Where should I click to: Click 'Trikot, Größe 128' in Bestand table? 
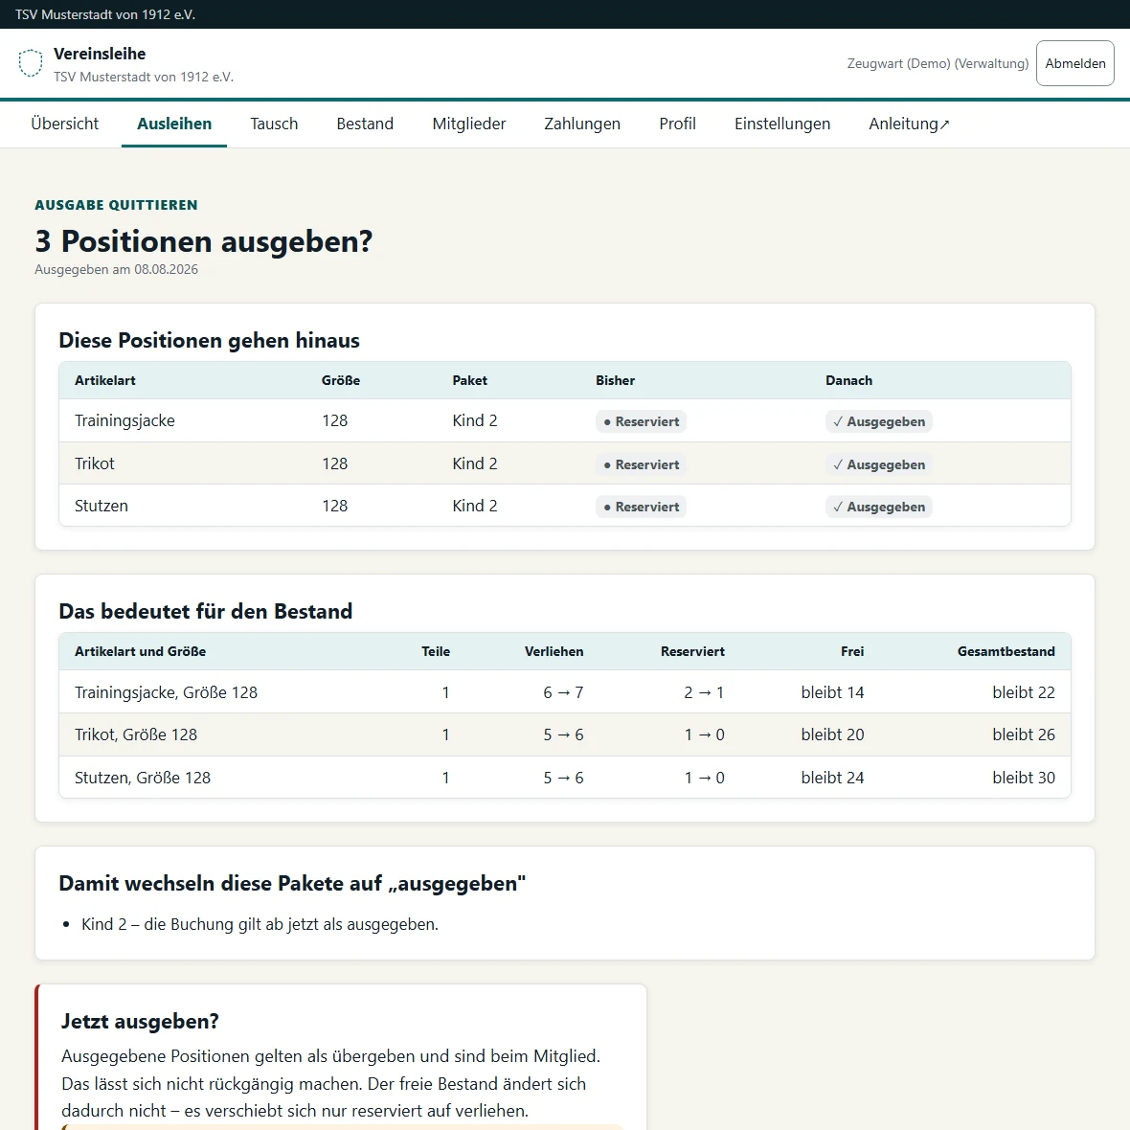point(136,734)
